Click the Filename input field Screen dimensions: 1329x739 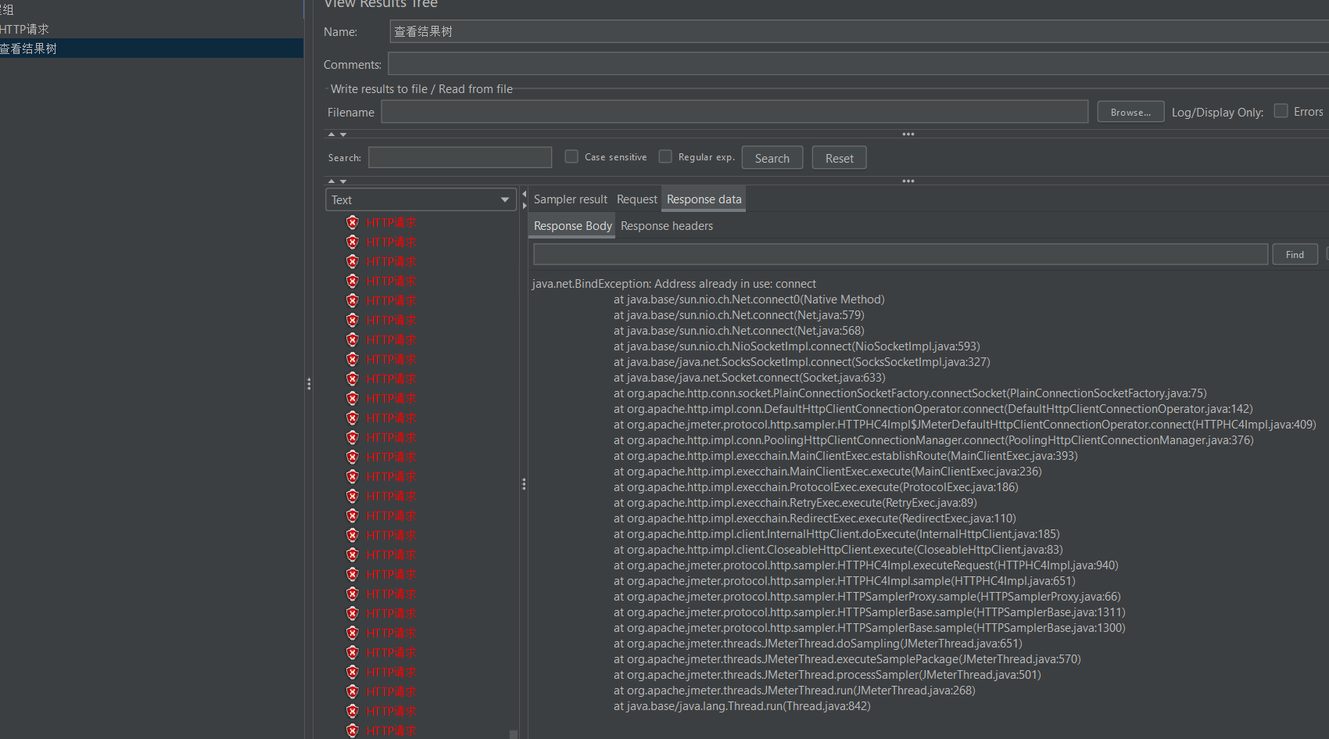[x=735, y=112]
